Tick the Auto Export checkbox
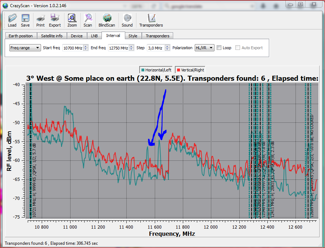325x248 pixels. tap(238, 48)
